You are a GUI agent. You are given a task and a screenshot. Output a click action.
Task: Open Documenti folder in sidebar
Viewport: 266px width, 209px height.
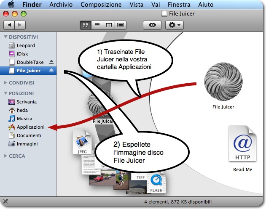coord(28,135)
